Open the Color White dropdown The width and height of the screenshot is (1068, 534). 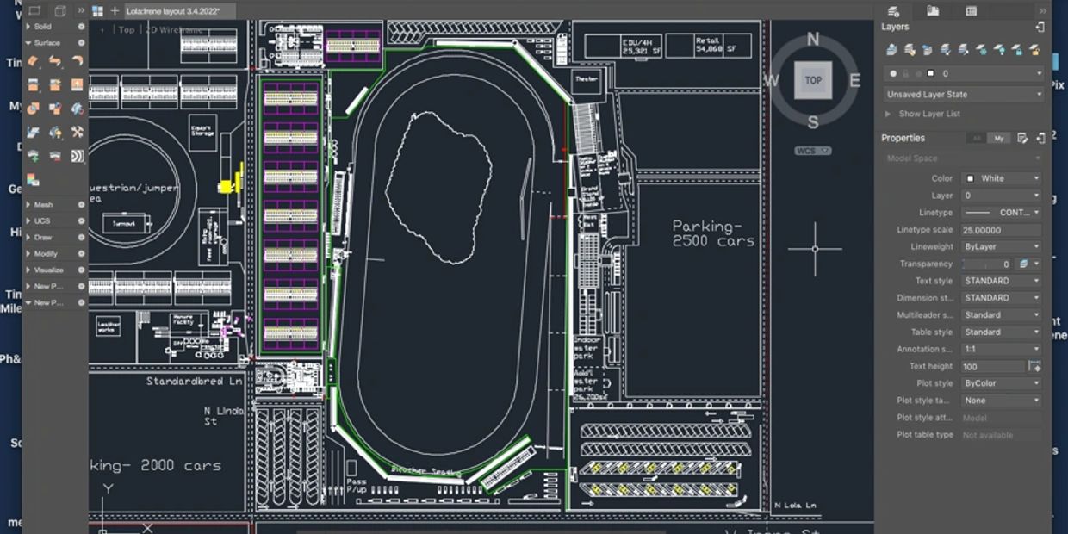tap(1003, 178)
